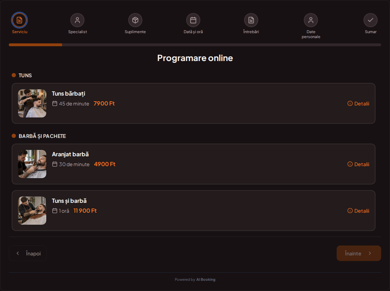Click the left chevron in the Înapoi button
390x291 pixels.
tap(18, 253)
